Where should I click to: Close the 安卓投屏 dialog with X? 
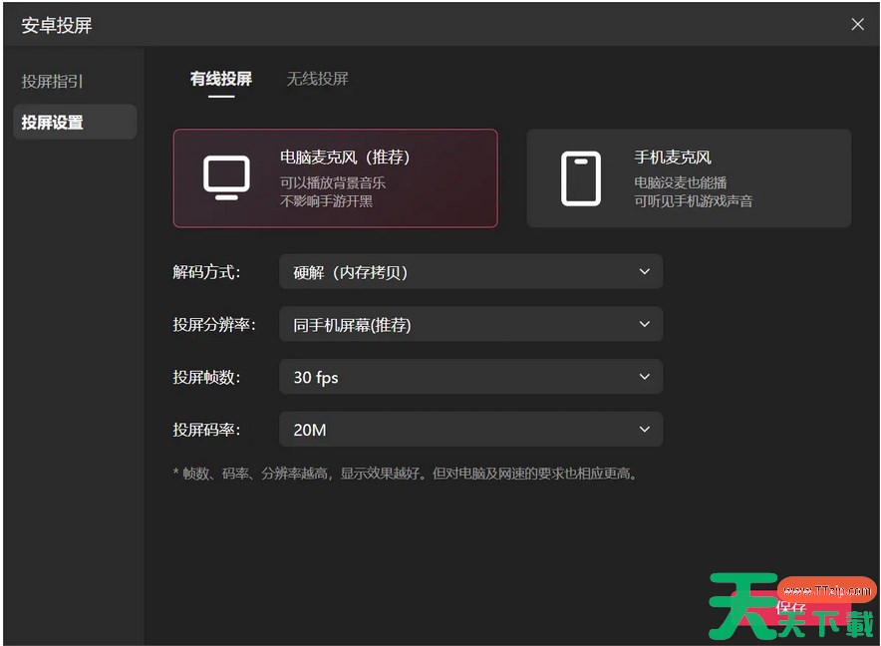click(x=857, y=25)
